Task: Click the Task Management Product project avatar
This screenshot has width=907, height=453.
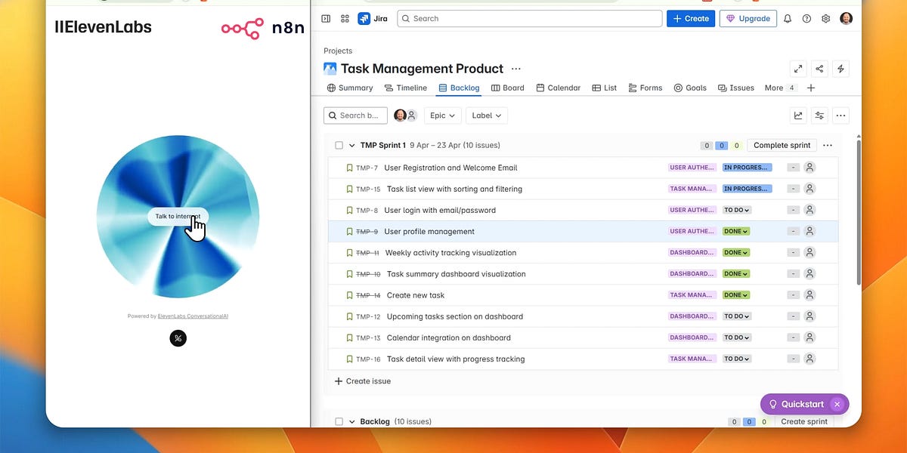Action: (x=330, y=69)
